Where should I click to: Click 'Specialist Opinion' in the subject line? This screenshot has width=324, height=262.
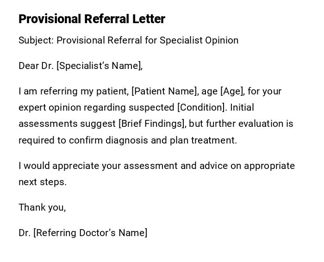coord(199,40)
